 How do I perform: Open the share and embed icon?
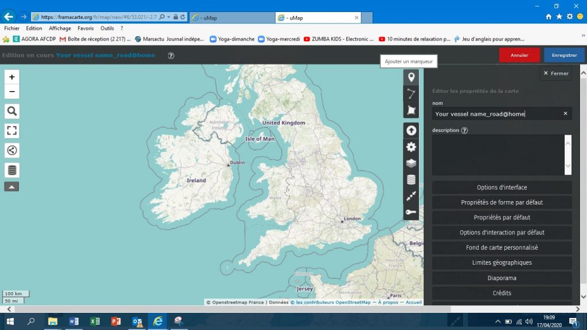[12, 150]
